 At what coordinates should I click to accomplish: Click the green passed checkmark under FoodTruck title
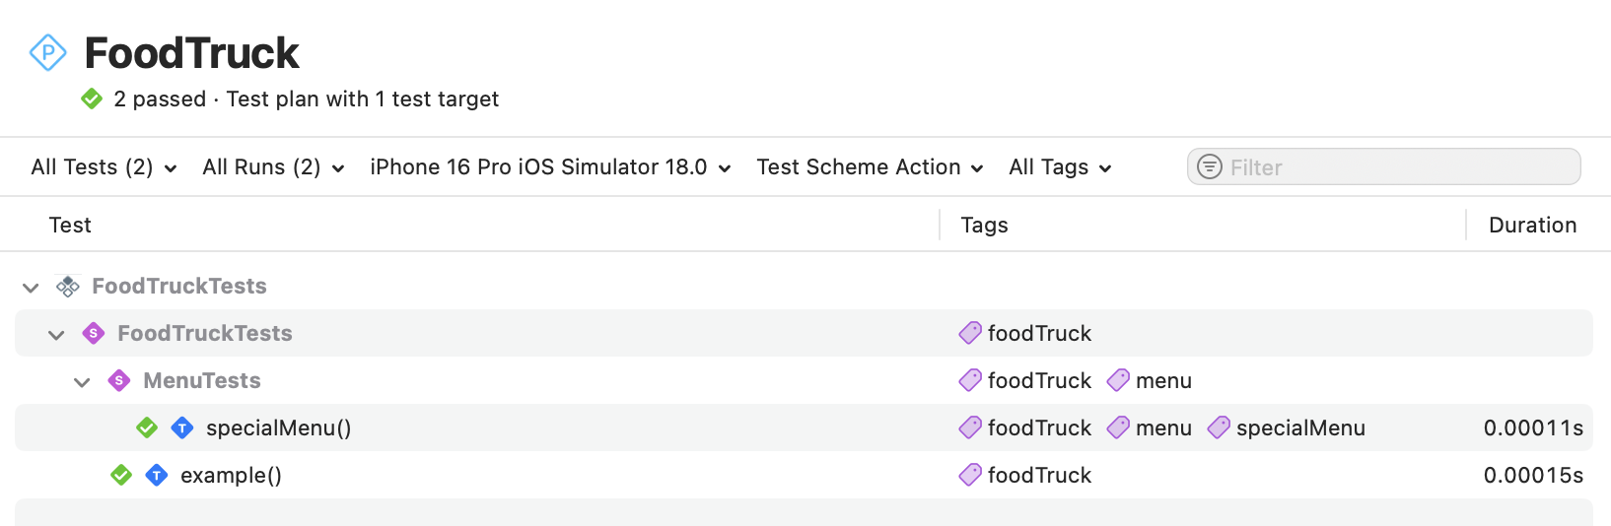tap(92, 99)
